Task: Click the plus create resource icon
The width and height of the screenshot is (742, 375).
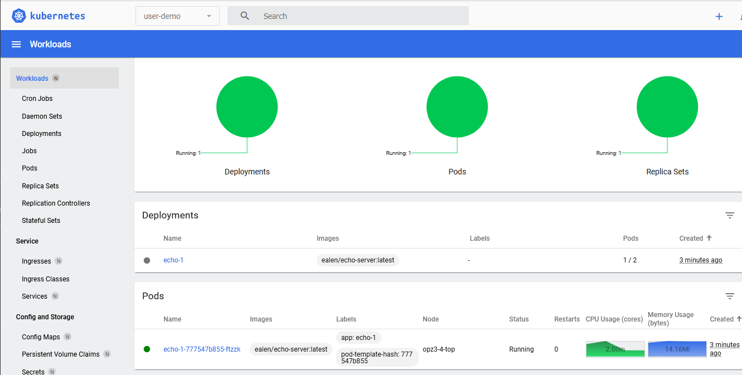Action: pyautogui.click(x=719, y=16)
